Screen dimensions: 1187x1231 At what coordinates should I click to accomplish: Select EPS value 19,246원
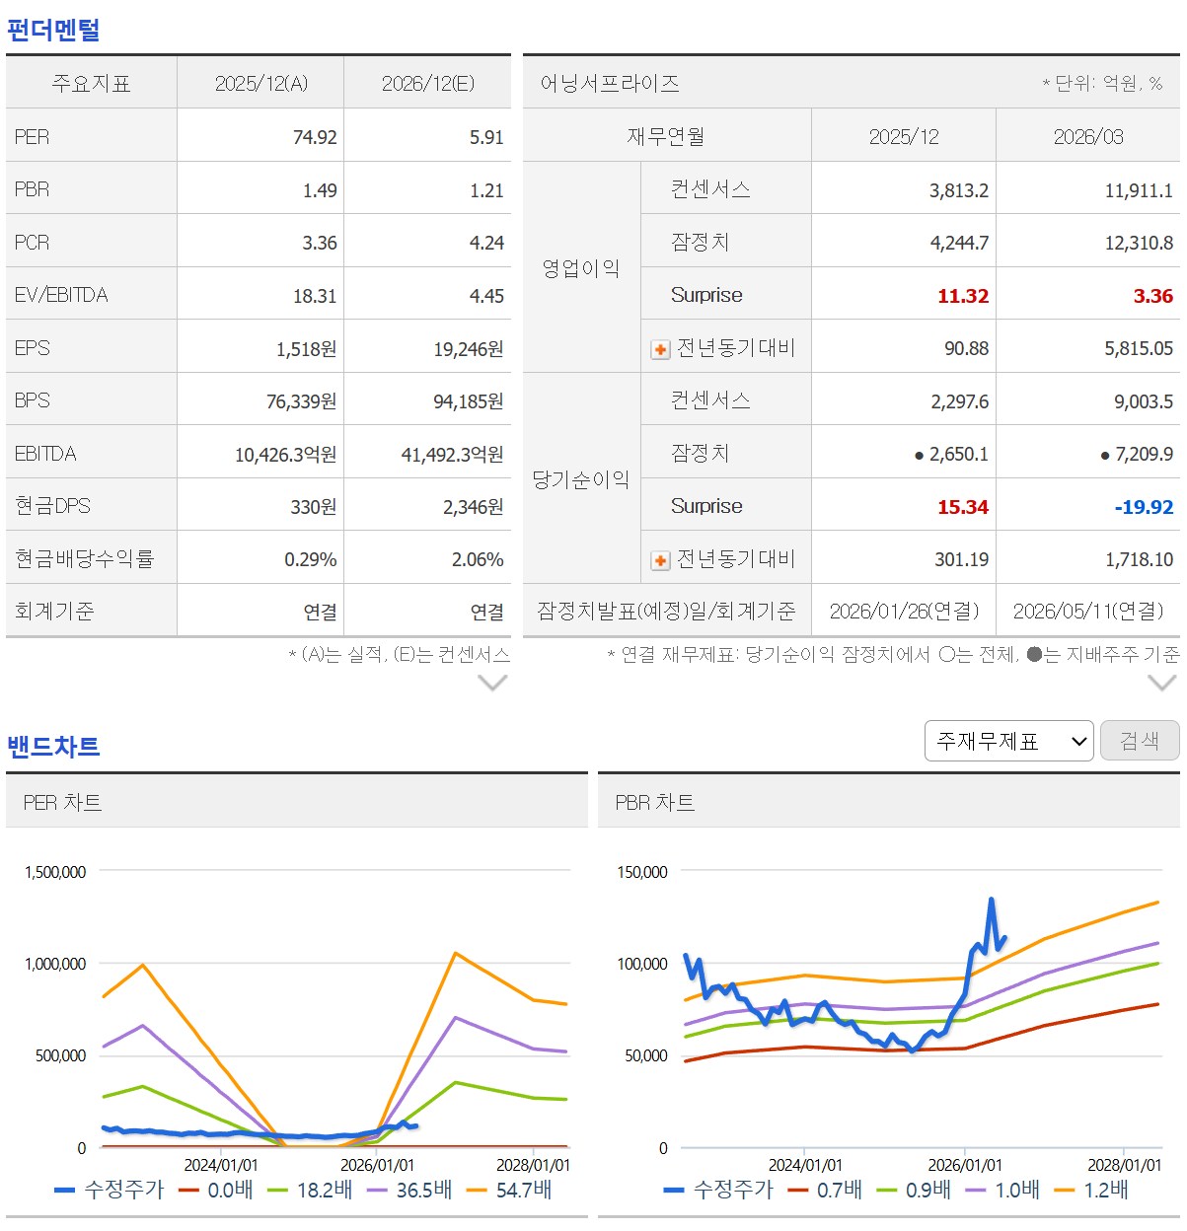(x=469, y=349)
